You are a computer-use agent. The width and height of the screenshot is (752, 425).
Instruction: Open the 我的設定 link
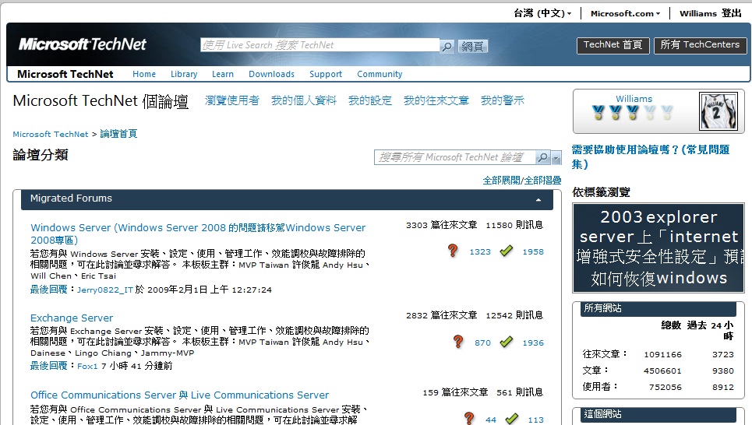(x=369, y=100)
